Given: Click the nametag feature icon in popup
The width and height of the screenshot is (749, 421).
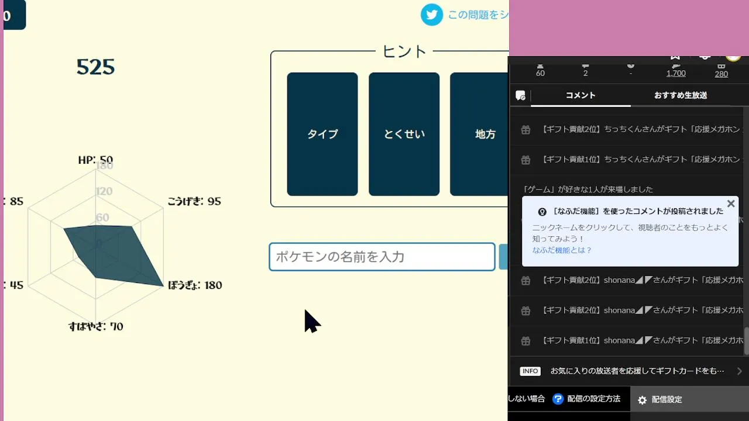Looking at the screenshot, I should click(x=542, y=212).
